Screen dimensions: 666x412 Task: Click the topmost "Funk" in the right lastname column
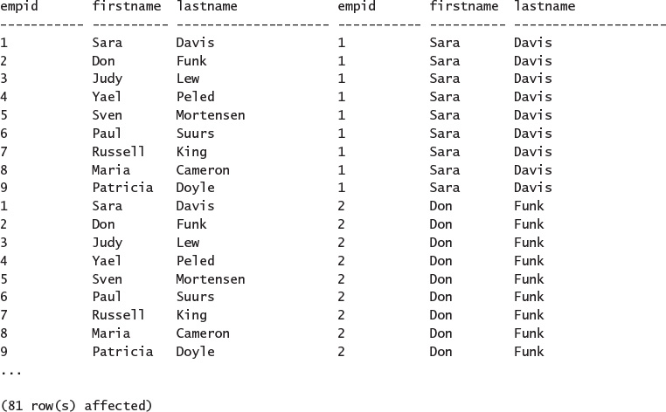[529, 206]
